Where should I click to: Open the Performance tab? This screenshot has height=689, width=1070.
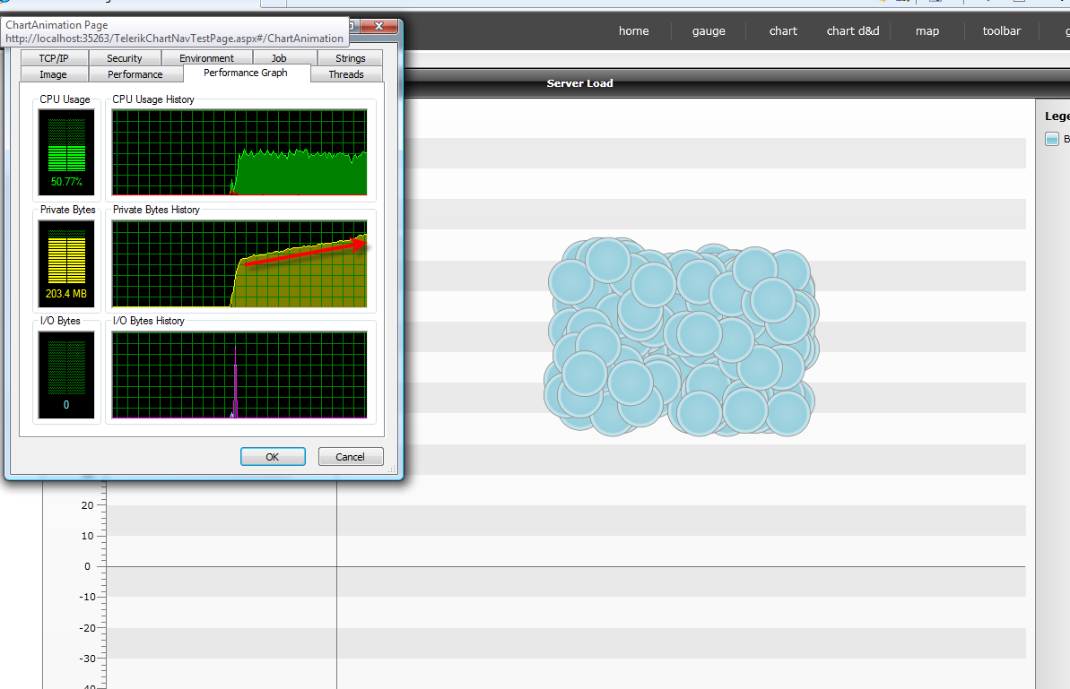pyautogui.click(x=135, y=74)
